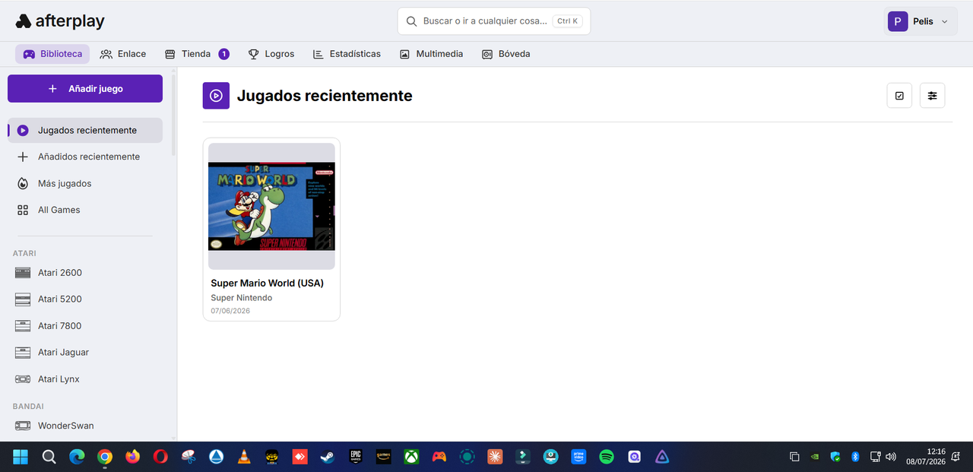Viewport: 973px width, 472px height.
Task: Open Google Chrome from the taskbar
Action: 105,457
